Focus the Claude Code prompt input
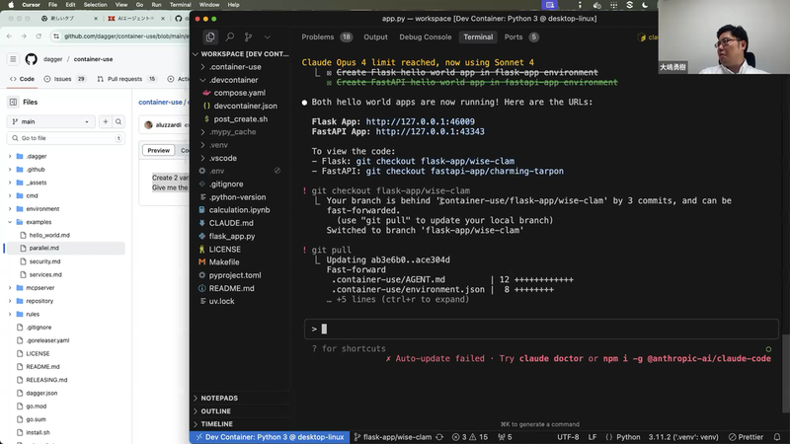Image resolution: width=790 pixels, height=444 pixels. (541, 329)
